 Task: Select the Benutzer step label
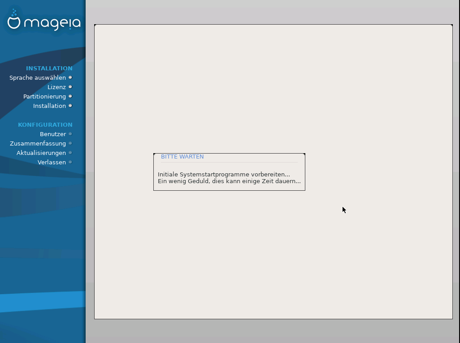(x=53, y=134)
